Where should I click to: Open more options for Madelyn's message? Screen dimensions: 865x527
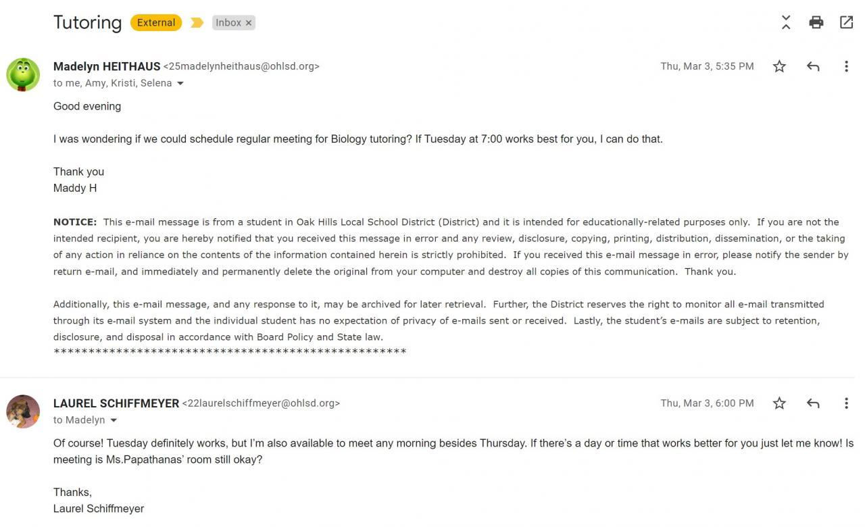(x=846, y=66)
